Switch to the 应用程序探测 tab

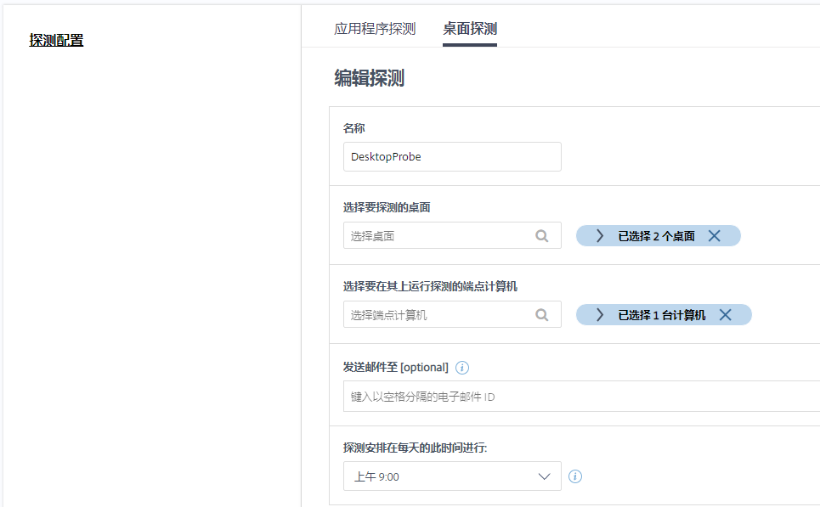pyautogui.click(x=375, y=29)
